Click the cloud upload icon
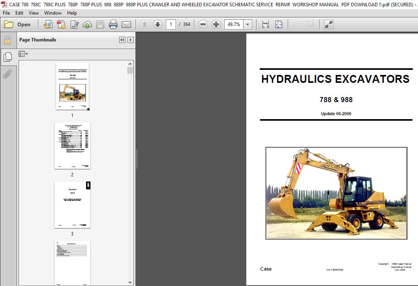 [87, 24]
